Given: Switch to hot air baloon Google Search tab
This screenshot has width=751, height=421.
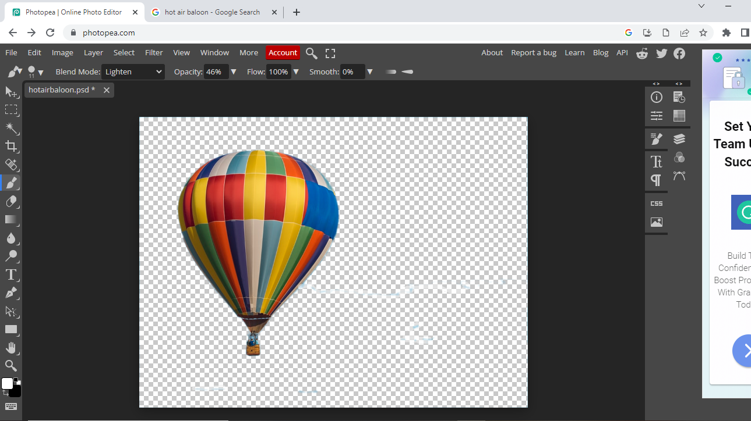Looking at the screenshot, I should 212,12.
